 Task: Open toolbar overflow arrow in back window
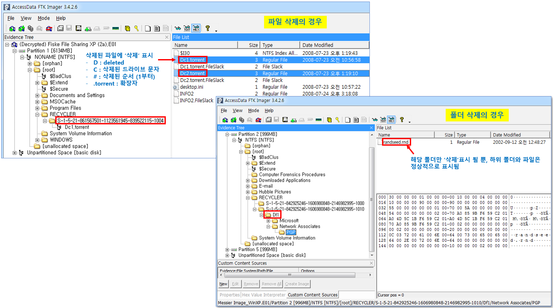click(x=216, y=31)
